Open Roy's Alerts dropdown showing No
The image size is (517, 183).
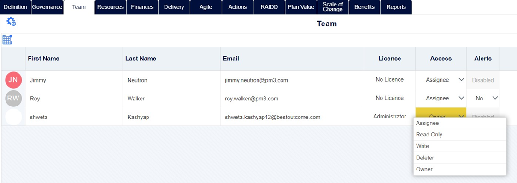(x=483, y=98)
